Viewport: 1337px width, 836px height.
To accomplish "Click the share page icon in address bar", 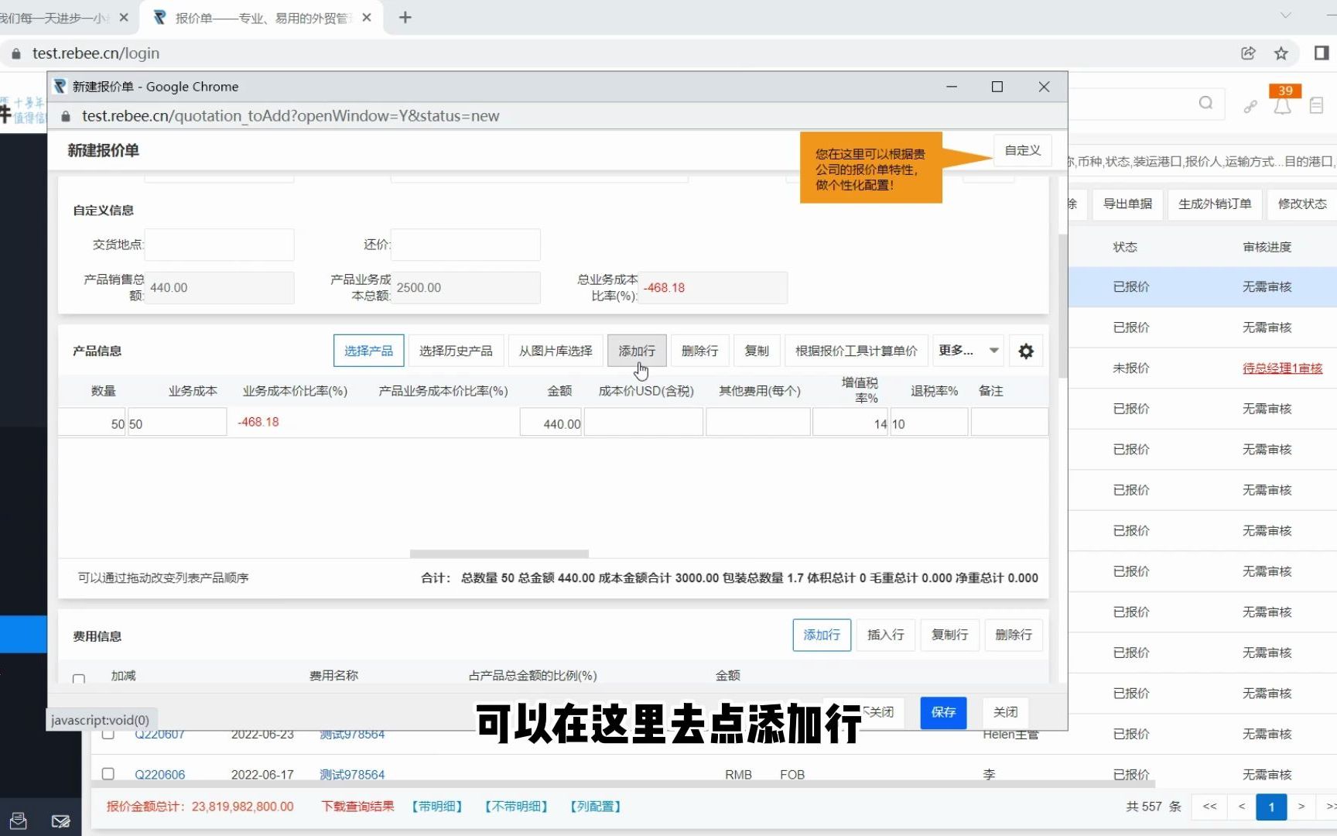I will tap(1248, 53).
